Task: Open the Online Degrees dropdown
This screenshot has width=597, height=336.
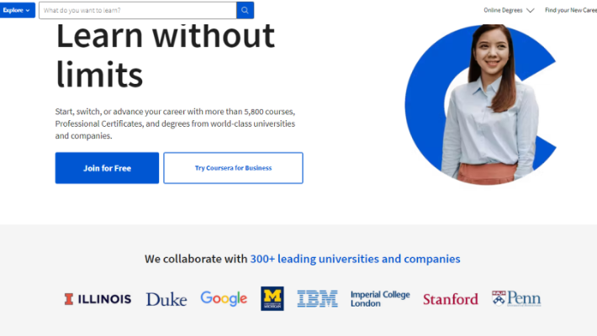Action: pyautogui.click(x=504, y=10)
